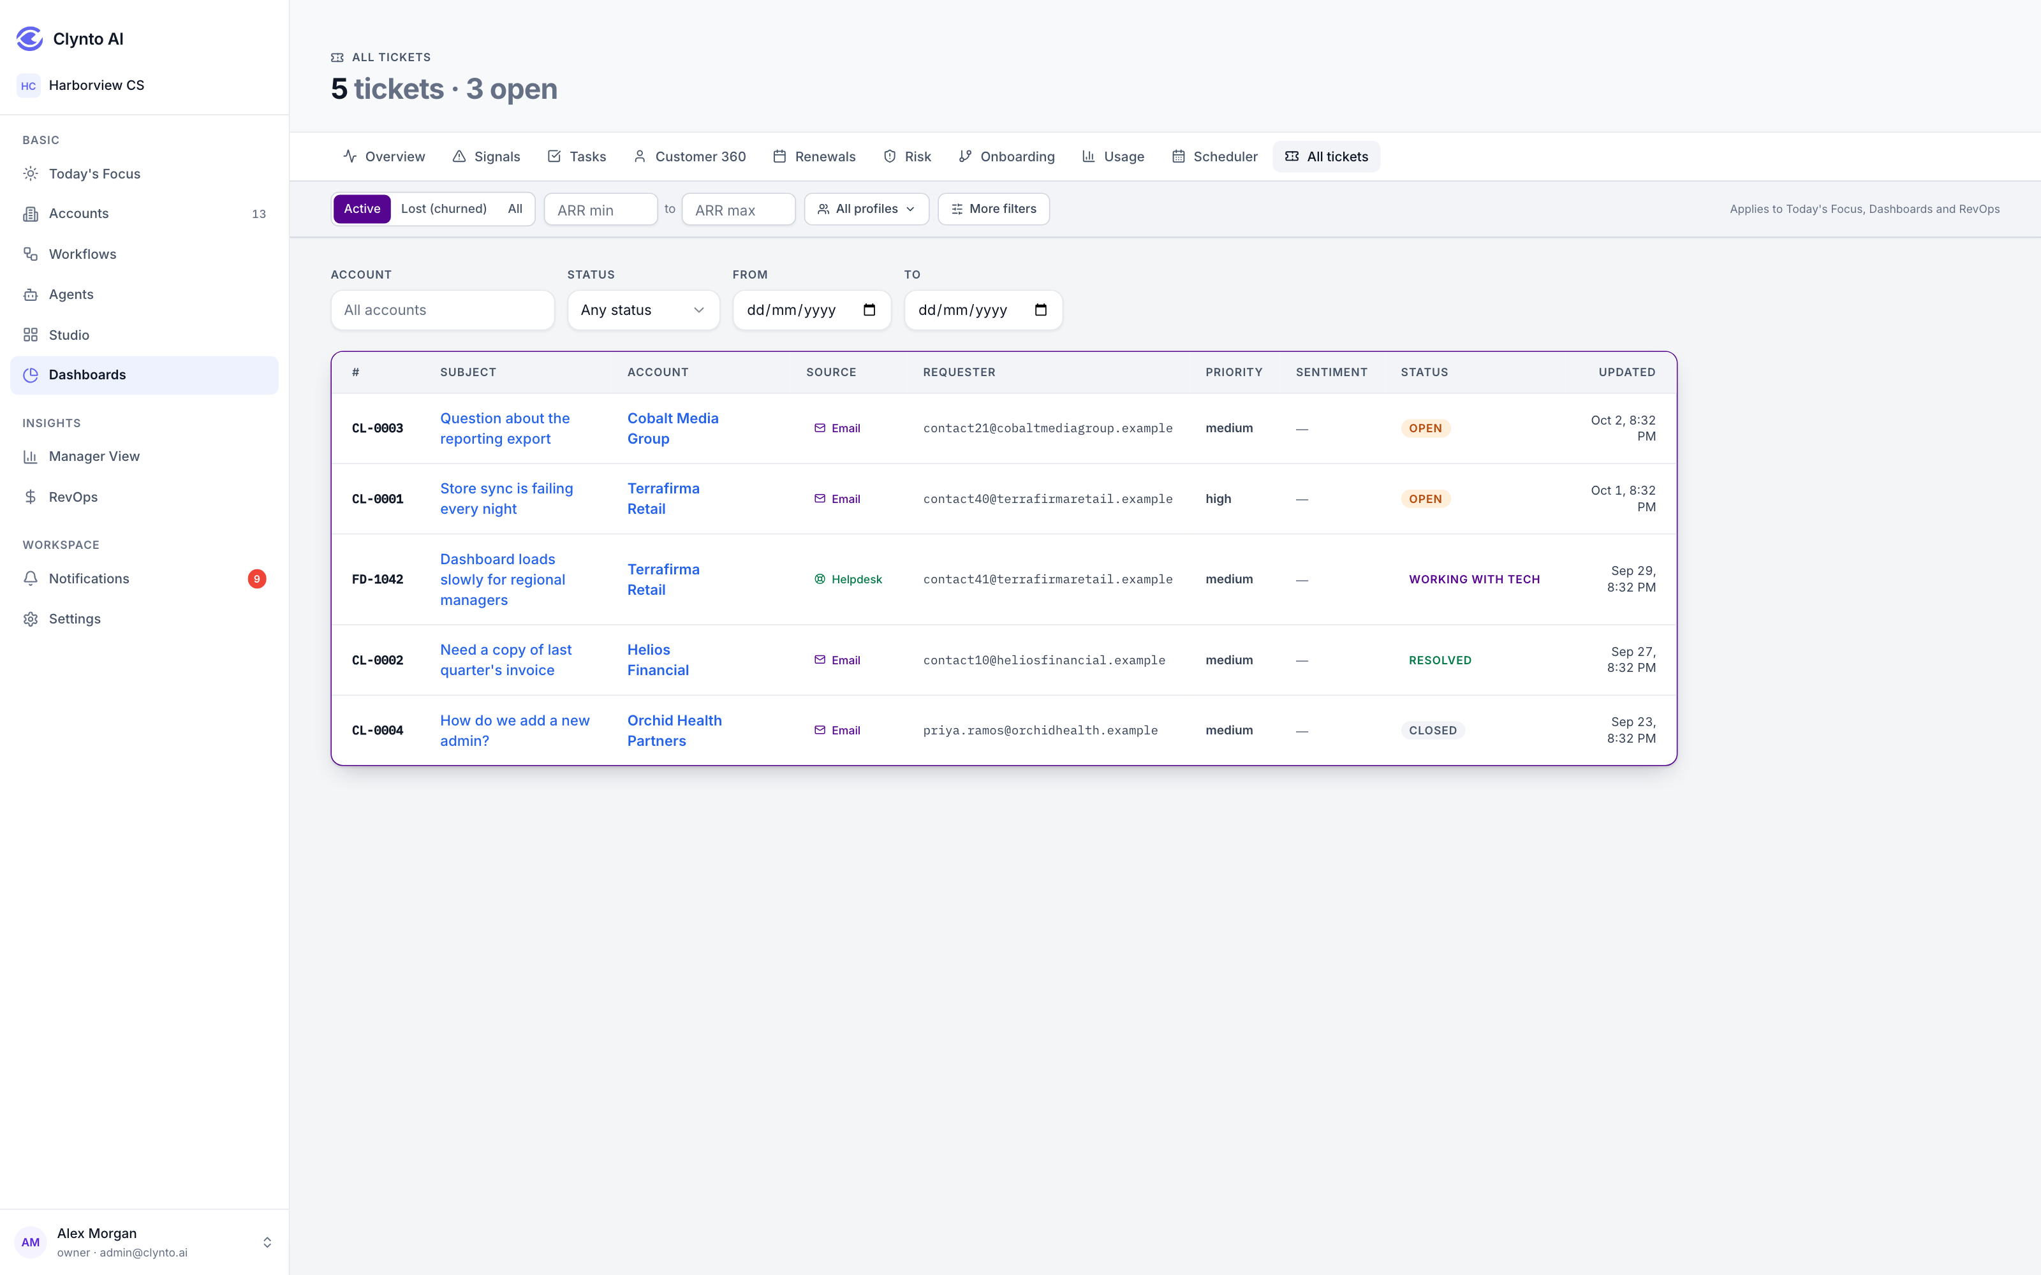The width and height of the screenshot is (2041, 1275).
Task: Click the Workflows icon in sidebar
Action: [x=31, y=254]
